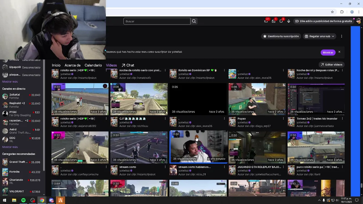Click the Bits diamond icon

pyautogui.click(x=289, y=21)
